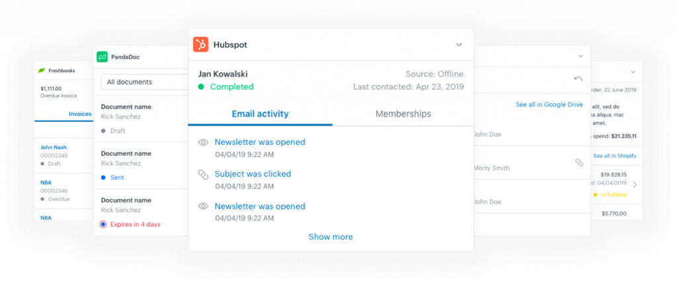This screenshot has height=285, width=677.
Task: Open See all in Google Drive link
Action: [x=549, y=104]
